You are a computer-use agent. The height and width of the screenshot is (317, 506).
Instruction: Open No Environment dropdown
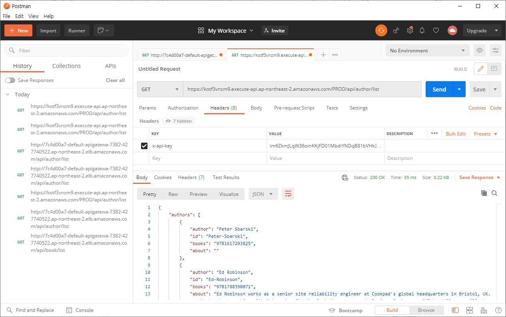427,50
